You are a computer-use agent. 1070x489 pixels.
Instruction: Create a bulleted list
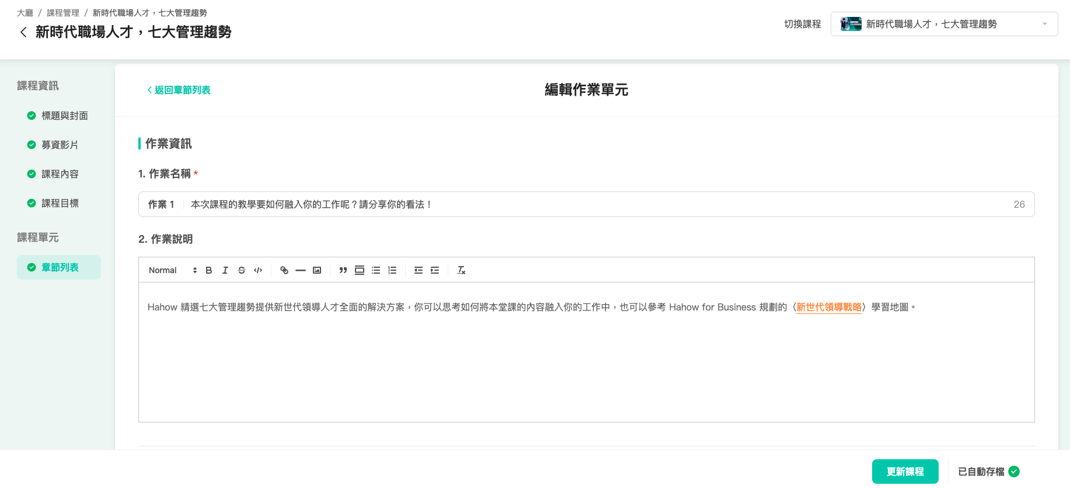[376, 270]
